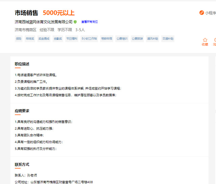Screen dimensions: 216x184
Task: Click the 奖金提成 benefit tag
Action: click(x=44, y=39)
